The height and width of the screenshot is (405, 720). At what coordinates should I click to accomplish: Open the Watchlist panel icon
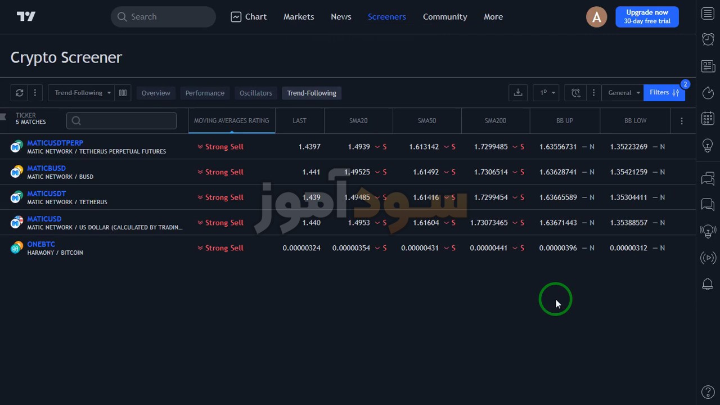(x=708, y=13)
